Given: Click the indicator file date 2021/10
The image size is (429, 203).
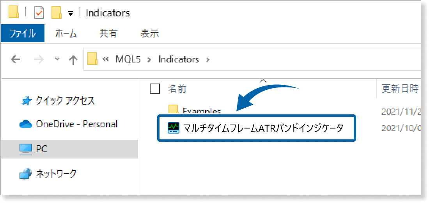Looking at the screenshot, I should pos(401,128).
